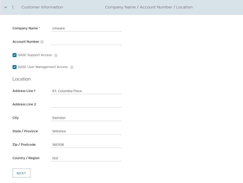The width and height of the screenshot is (243, 183).
Task: Click the SASE User Management Access label text
Action: point(43,67)
